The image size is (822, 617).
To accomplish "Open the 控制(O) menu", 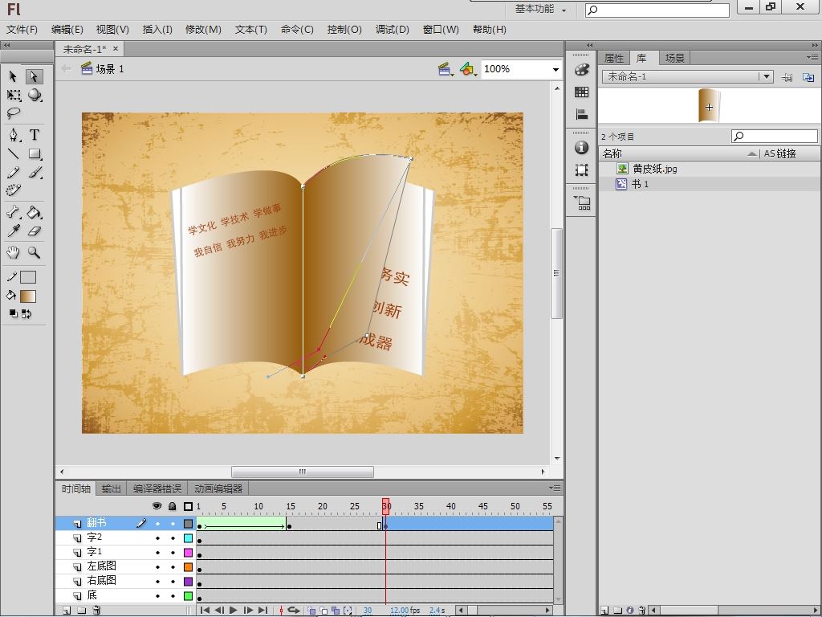I will (x=344, y=30).
